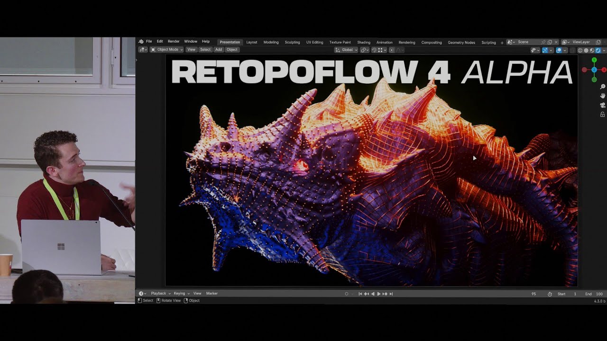Screen dimensions: 607x341
Task: Switch to the Presentation workspace tab
Action: coord(230,42)
